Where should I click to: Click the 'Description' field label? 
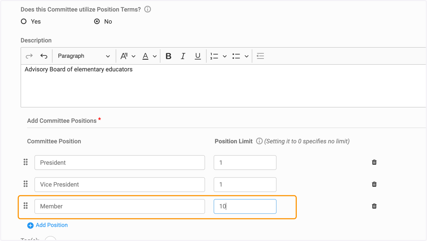[x=36, y=40]
